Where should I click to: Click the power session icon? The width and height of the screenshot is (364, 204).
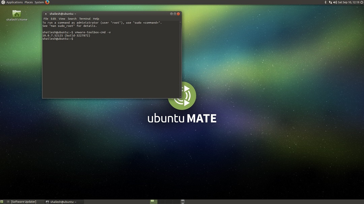pos(362,2)
